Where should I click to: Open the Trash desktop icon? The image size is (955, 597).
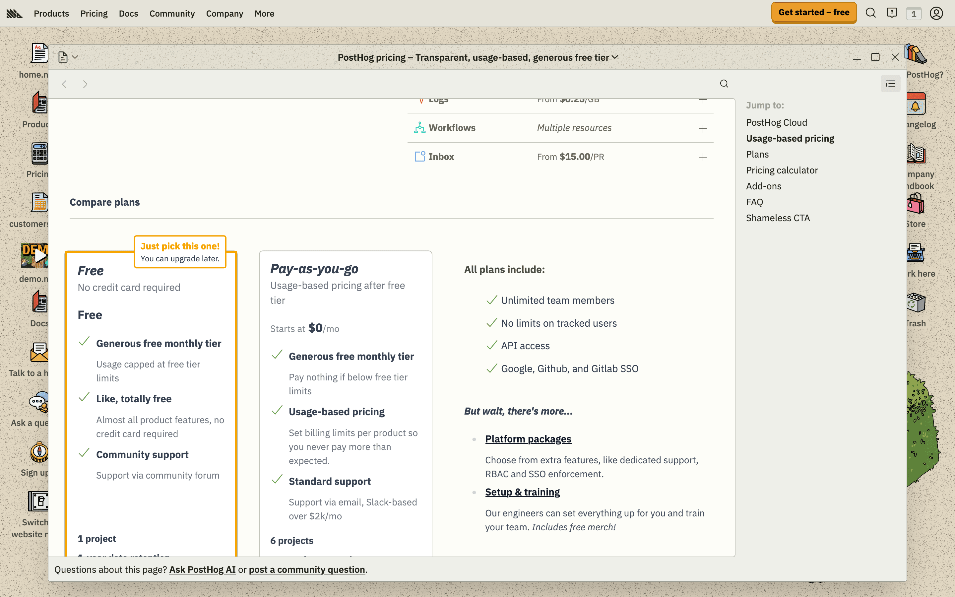[916, 310]
